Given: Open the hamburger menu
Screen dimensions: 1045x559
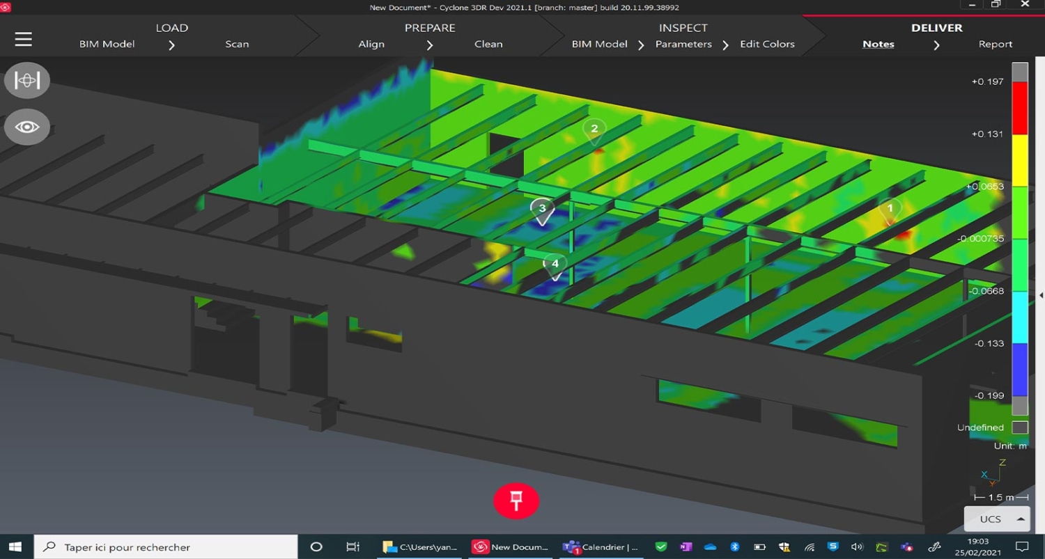Looking at the screenshot, I should pos(23,38).
